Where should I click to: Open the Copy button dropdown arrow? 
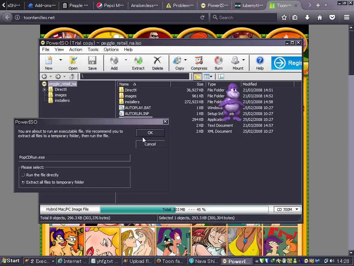click(x=185, y=60)
